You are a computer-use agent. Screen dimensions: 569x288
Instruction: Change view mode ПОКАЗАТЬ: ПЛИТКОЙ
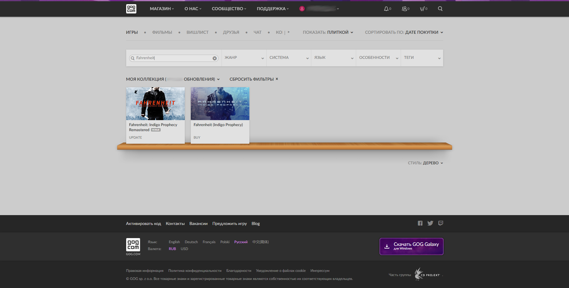(x=328, y=32)
